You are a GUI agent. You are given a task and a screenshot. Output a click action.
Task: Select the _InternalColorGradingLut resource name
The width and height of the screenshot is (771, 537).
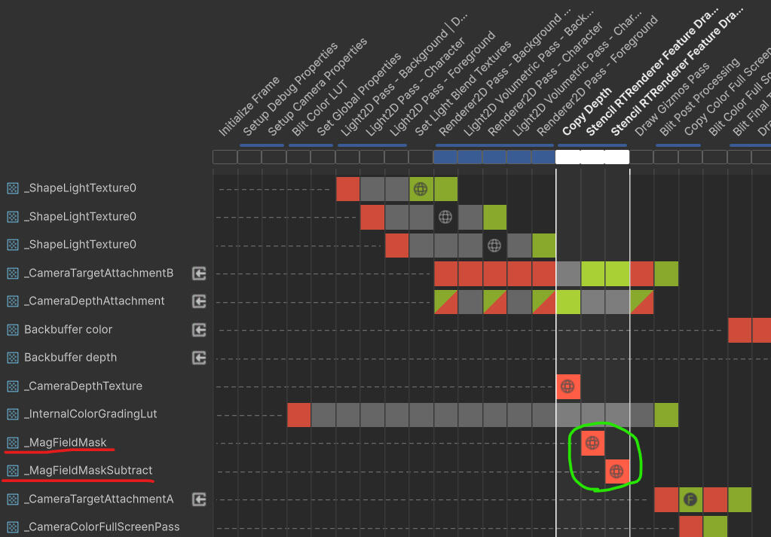tap(90, 414)
